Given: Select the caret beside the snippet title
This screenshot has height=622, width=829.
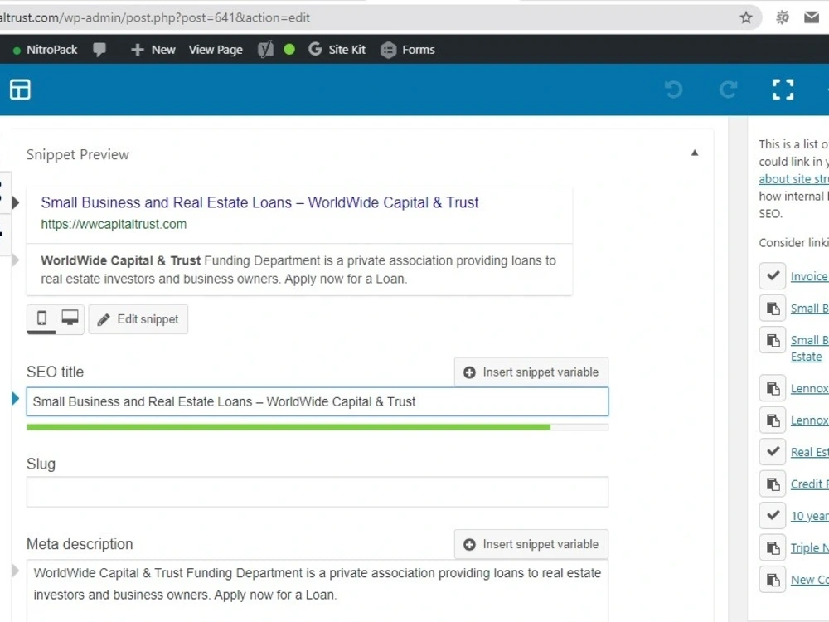Looking at the screenshot, I should click(15, 202).
